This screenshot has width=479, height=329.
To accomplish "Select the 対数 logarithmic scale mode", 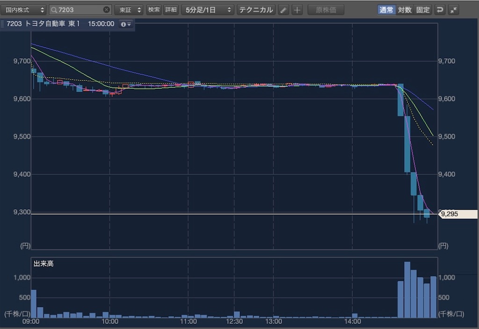I will [x=405, y=10].
